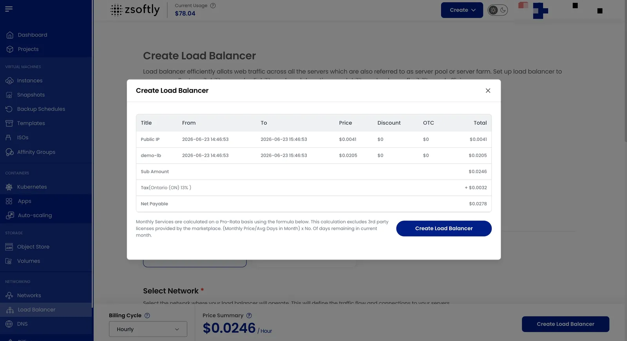Image resolution: width=627 pixels, height=341 pixels.
Task: Click the Price Summary info icon
Action: 249,316
